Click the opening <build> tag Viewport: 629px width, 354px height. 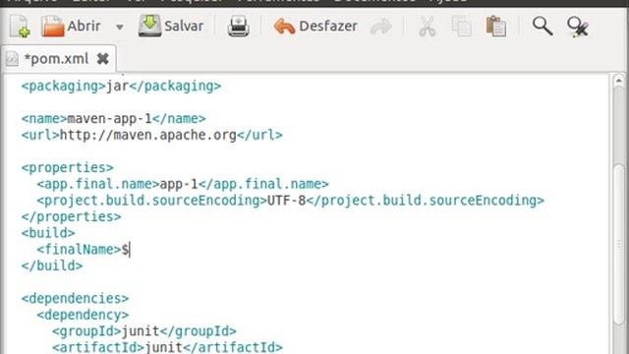click(x=48, y=233)
